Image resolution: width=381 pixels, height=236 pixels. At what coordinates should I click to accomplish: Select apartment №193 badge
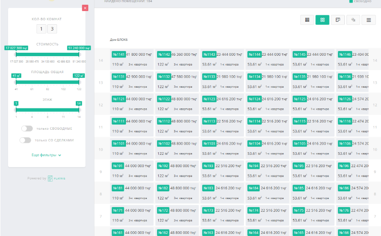coord(208,165)
